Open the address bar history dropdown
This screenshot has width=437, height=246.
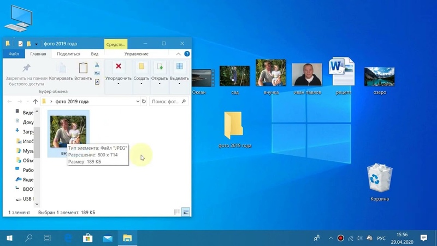tap(137, 102)
